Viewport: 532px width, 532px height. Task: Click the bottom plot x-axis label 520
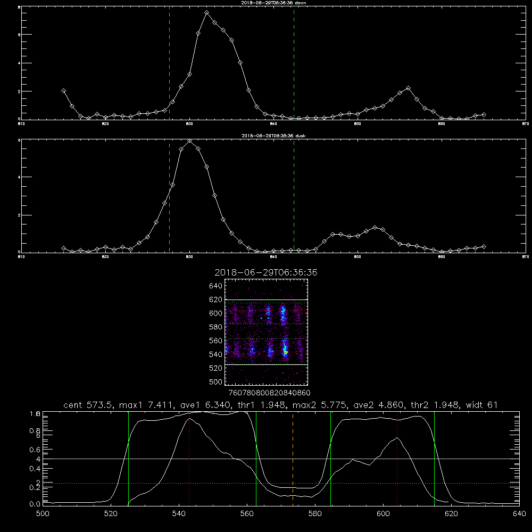tap(111, 514)
